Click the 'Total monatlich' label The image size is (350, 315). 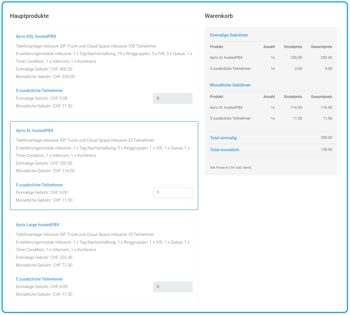225,150
